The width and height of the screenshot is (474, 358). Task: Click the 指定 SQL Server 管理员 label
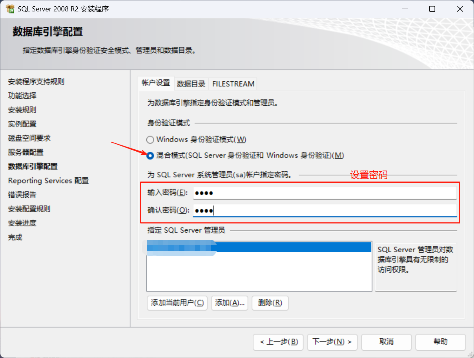(186, 230)
